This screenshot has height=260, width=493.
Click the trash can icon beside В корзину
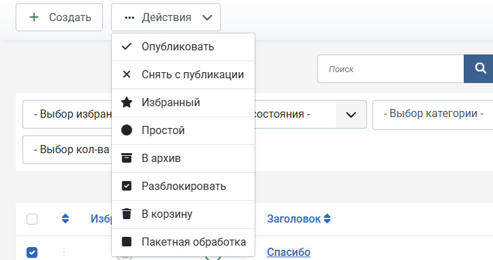tap(127, 214)
